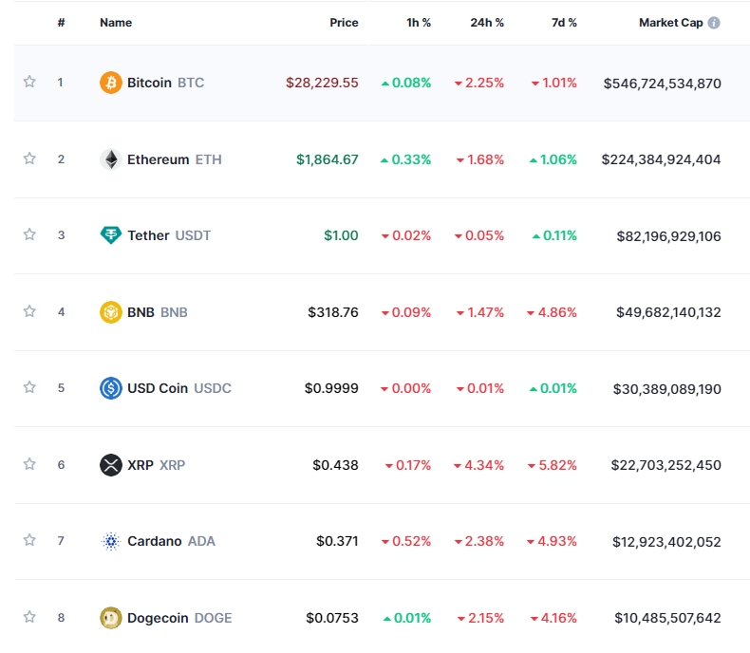Click the XRP logo icon
Viewport: 750px width, 653px height.
coord(111,465)
